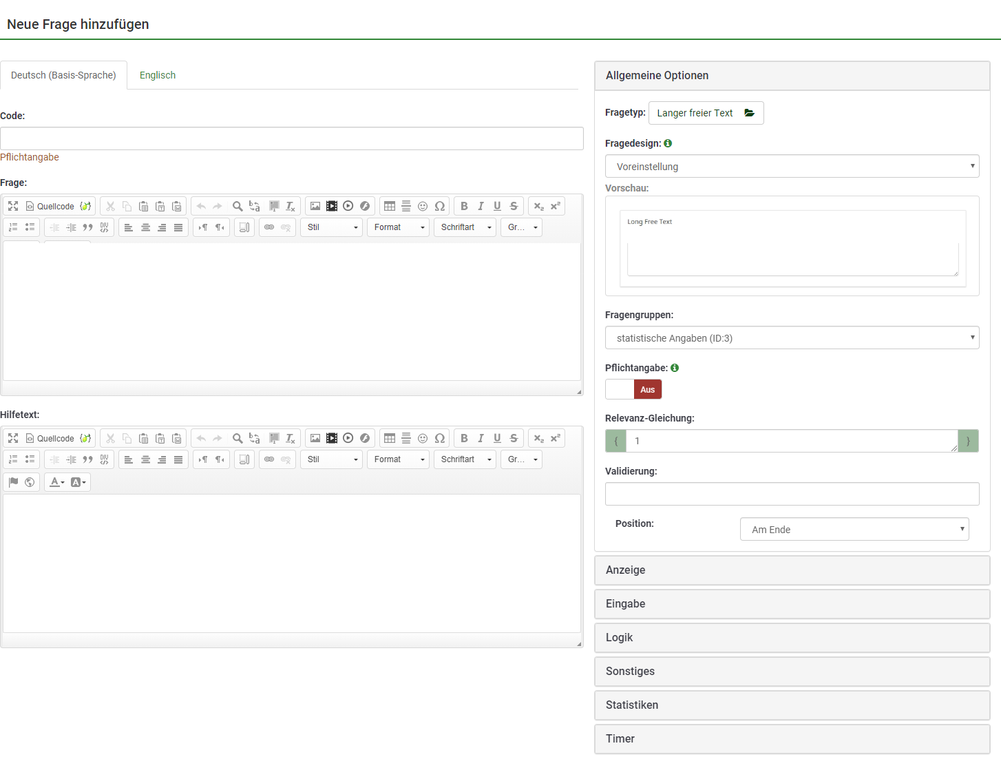Open text color picker in Hilfetext editor

(57, 482)
